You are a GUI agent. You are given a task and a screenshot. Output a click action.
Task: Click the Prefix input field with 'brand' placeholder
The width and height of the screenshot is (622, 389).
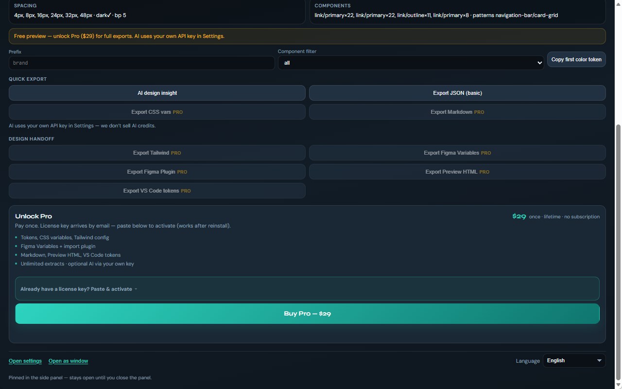[141, 63]
